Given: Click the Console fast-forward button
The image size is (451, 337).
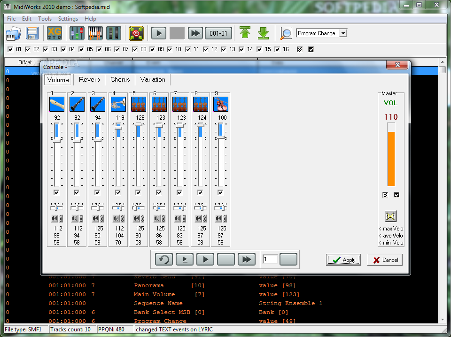Looking at the screenshot, I should pos(247,260).
